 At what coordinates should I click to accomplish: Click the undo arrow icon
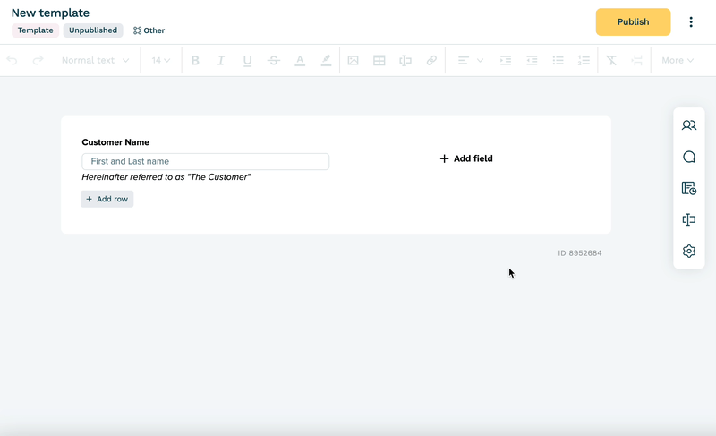click(x=12, y=60)
